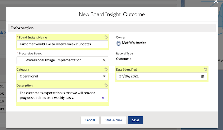Undo changes to Board Insight Name field

[106, 37]
